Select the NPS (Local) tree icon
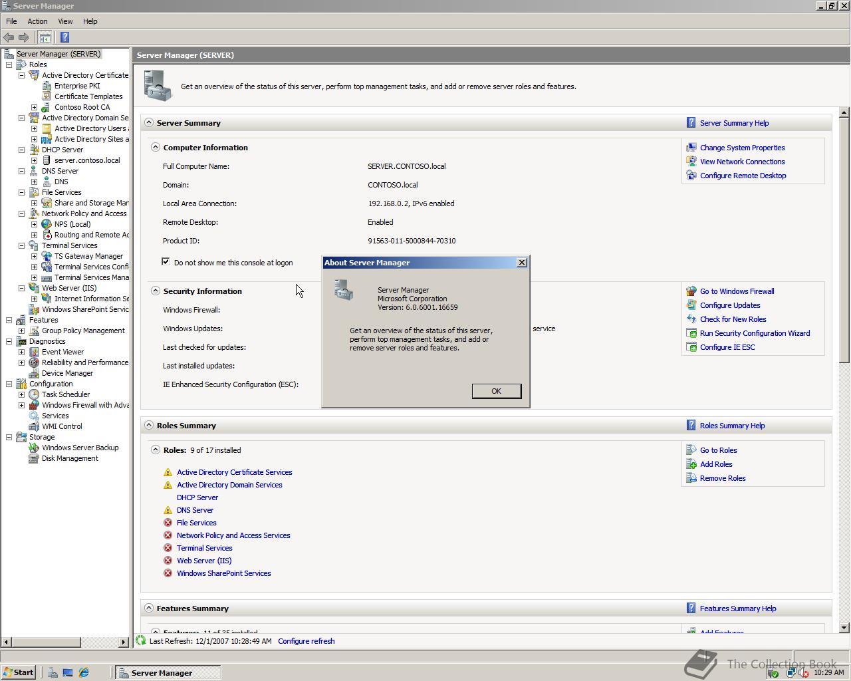The width and height of the screenshot is (851, 681). [x=47, y=224]
